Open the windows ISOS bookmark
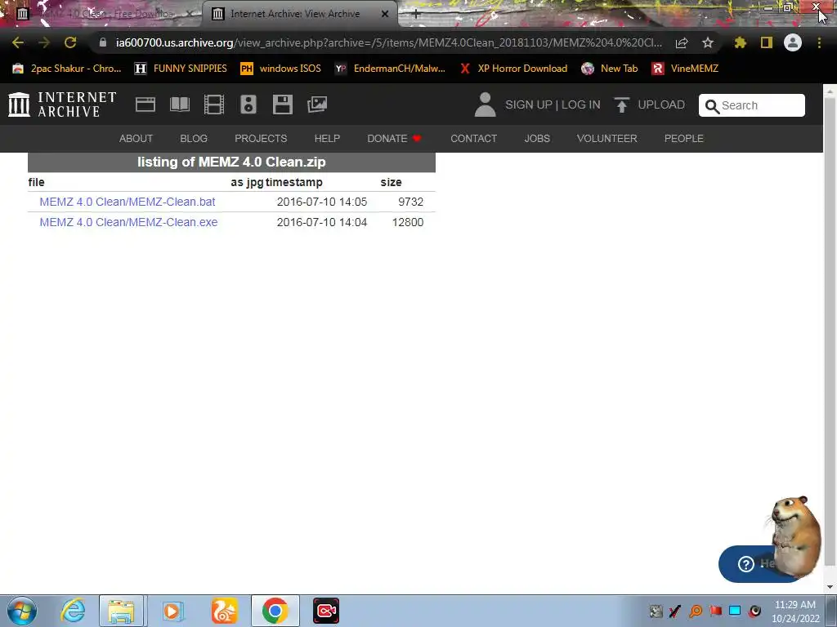Screen dimensions: 837x627 click(x=280, y=69)
